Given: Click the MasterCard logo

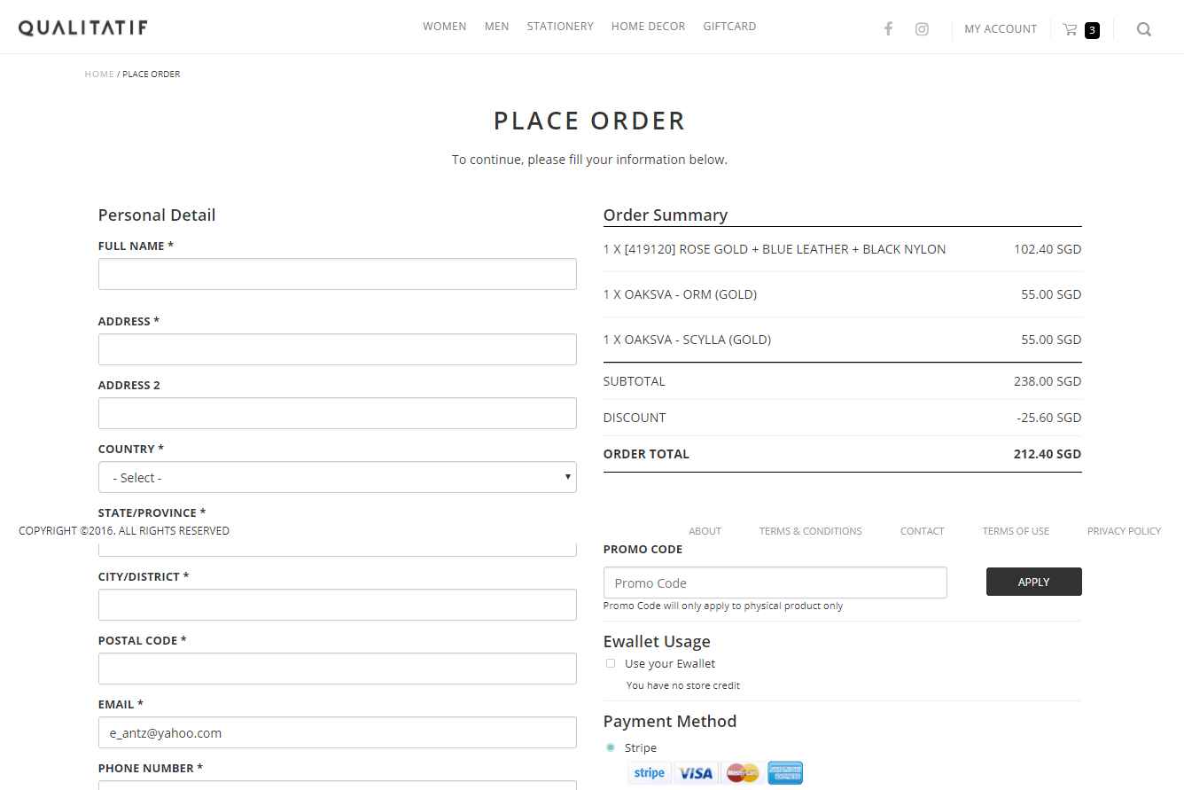Looking at the screenshot, I should tap(743, 773).
